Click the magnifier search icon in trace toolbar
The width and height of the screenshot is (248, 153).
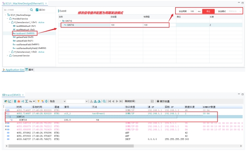104,101
